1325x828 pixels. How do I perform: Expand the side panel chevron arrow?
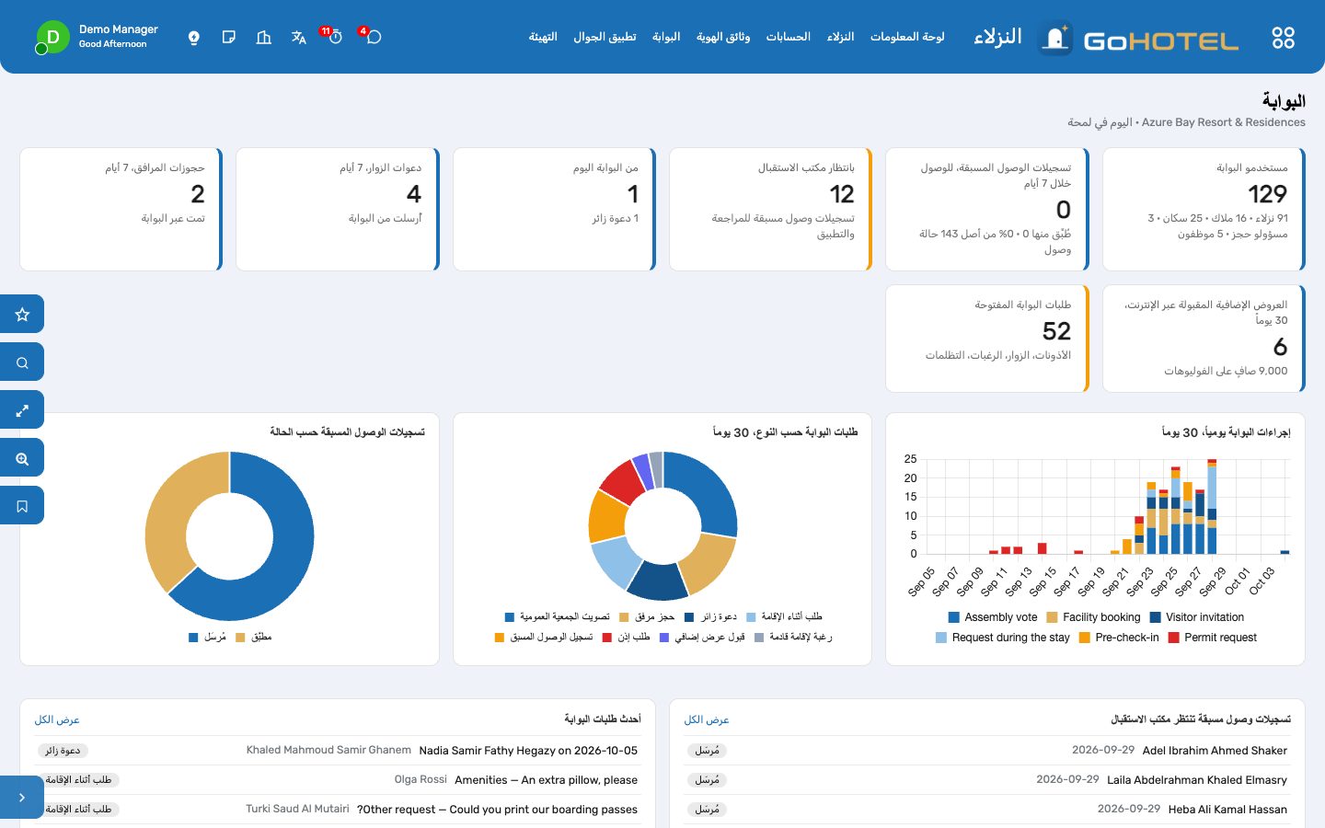pyautogui.click(x=22, y=797)
